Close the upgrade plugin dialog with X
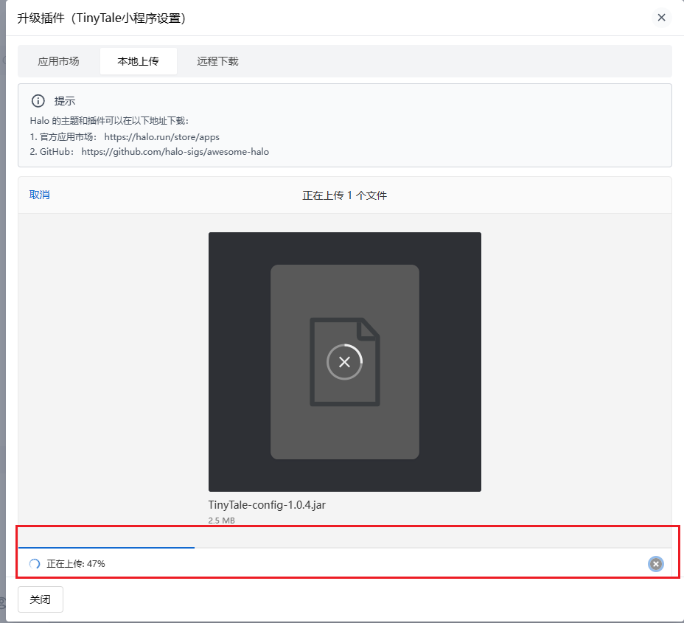Image resolution: width=684 pixels, height=623 pixels. click(x=661, y=18)
